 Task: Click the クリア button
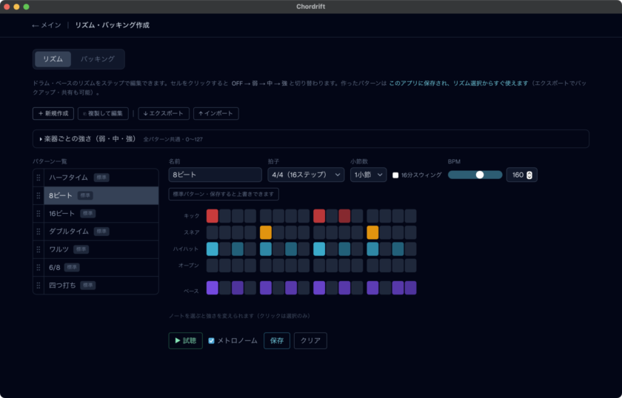[310, 340]
